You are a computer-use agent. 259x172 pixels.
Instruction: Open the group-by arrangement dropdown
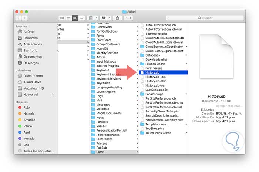[x=92, y=18]
